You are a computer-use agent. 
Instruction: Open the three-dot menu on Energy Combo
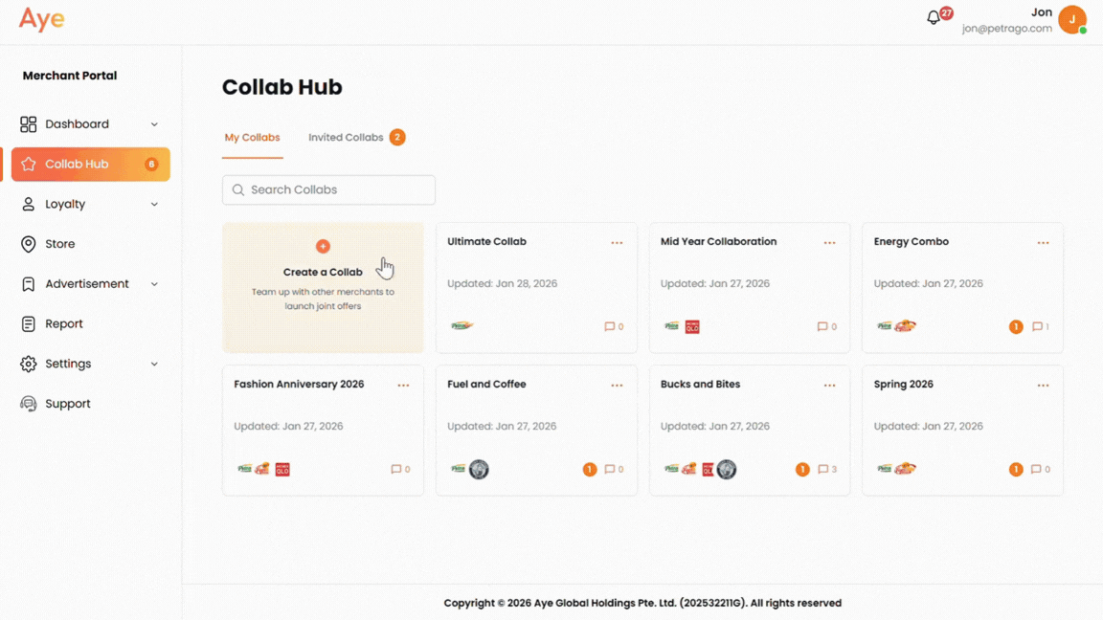pos(1043,242)
